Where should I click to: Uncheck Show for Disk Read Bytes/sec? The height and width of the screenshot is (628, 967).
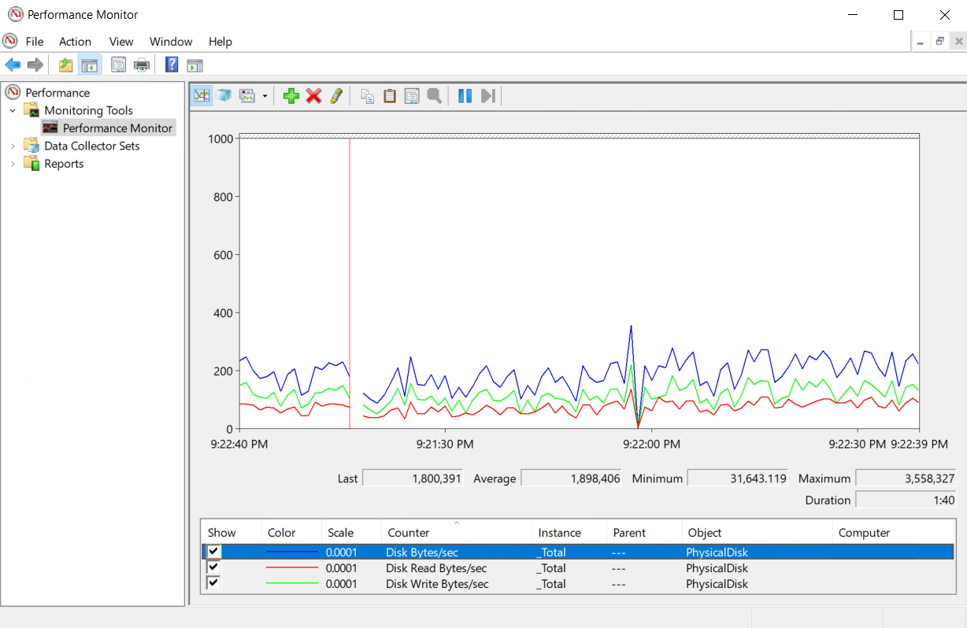click(x=213, y=567)
